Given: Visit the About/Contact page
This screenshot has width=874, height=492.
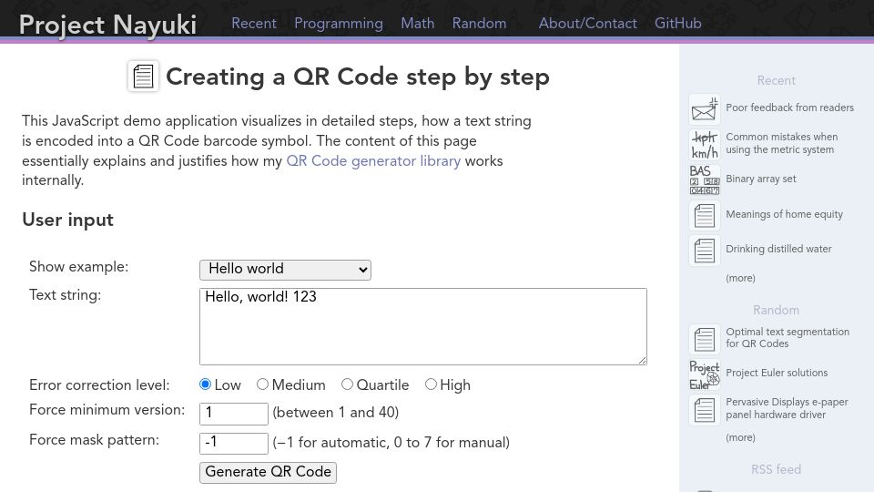Looking at the screenshot, I should click(x=587, y=24).
